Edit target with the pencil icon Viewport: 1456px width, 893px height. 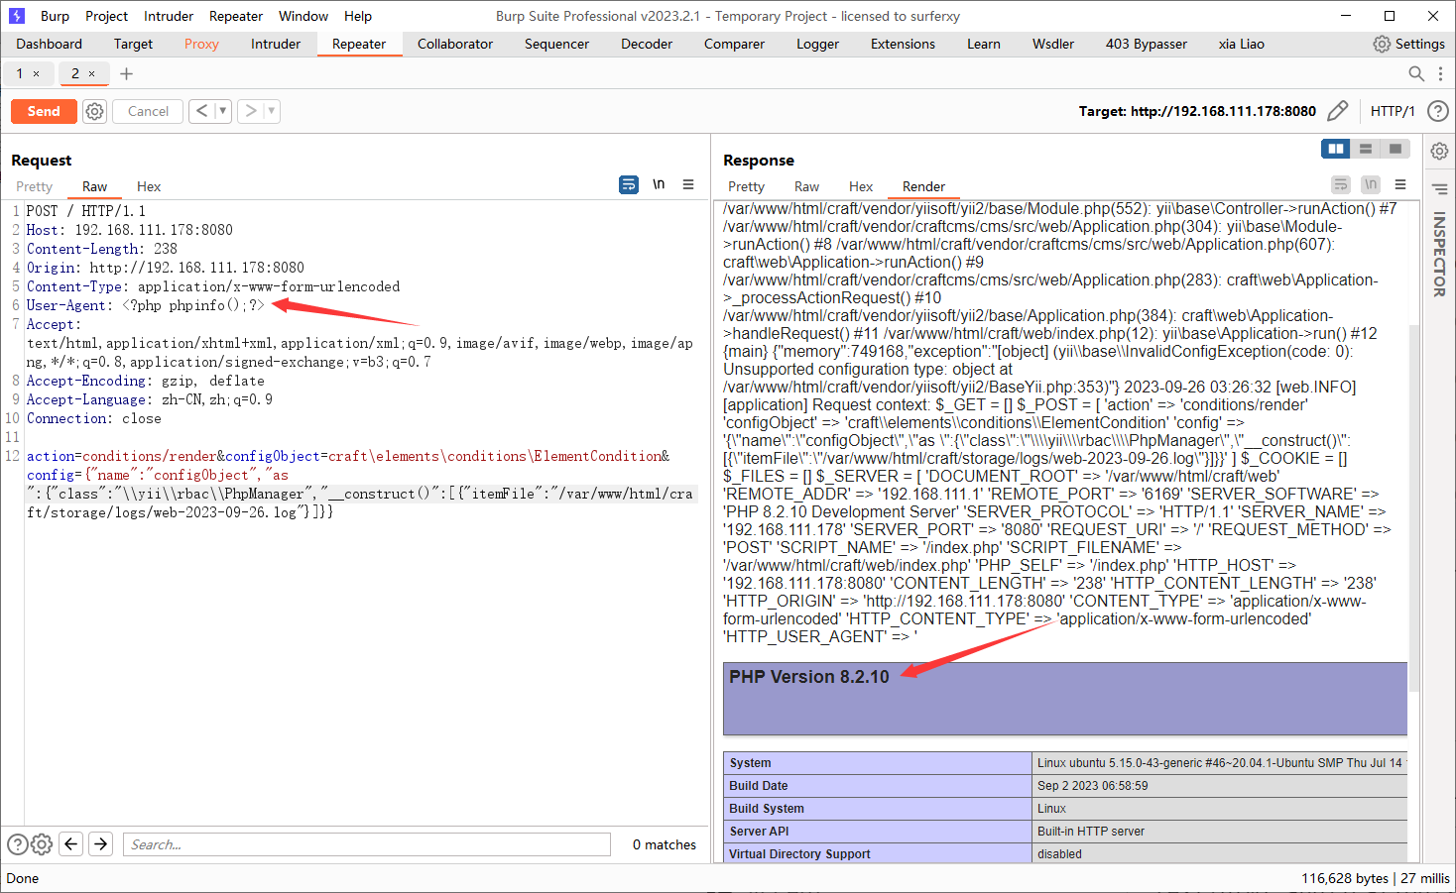[1338, 111]
